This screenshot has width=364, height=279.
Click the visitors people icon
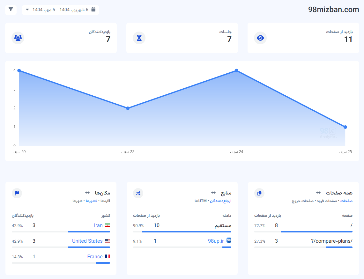[x=18, y=38]
